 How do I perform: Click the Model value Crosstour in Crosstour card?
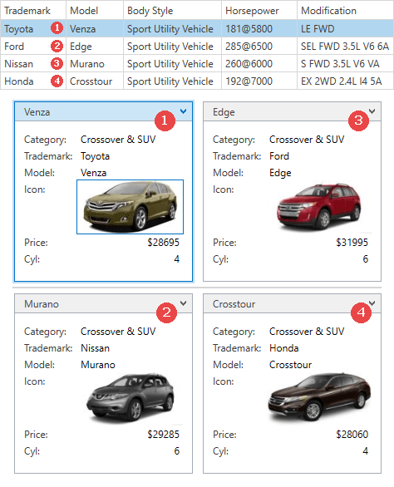291,365
